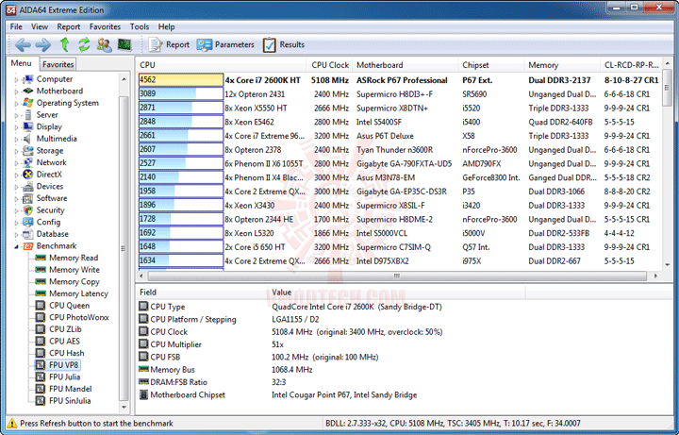Image resolution: width=679 pixels, height=435 pixels.
Task: Sort by the Memory column header
Action: (562, 65)
